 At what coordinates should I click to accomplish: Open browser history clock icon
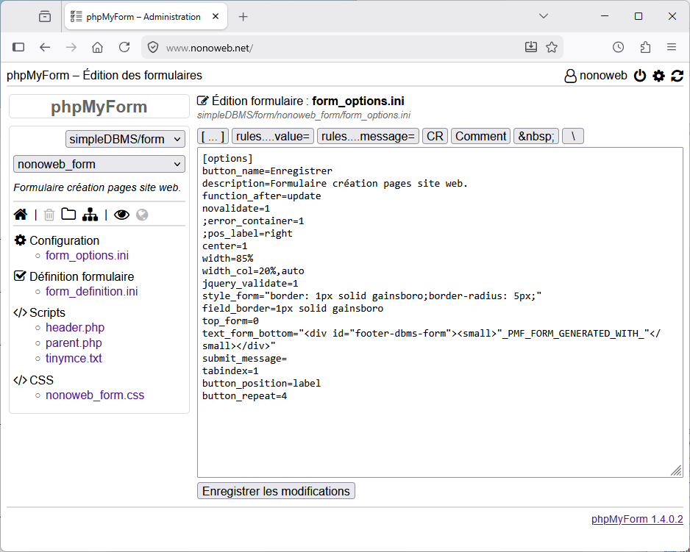618,47
